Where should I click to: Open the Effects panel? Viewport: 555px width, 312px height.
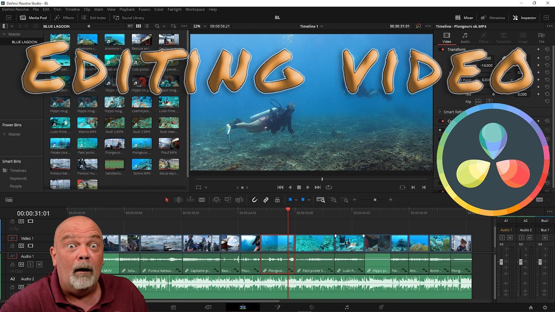[64, 18]
